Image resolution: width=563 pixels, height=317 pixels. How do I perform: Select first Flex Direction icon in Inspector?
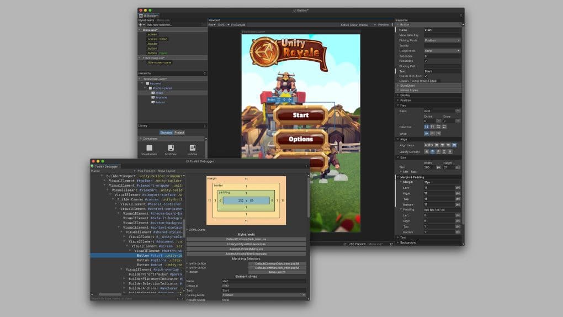(x=426, y=127)
